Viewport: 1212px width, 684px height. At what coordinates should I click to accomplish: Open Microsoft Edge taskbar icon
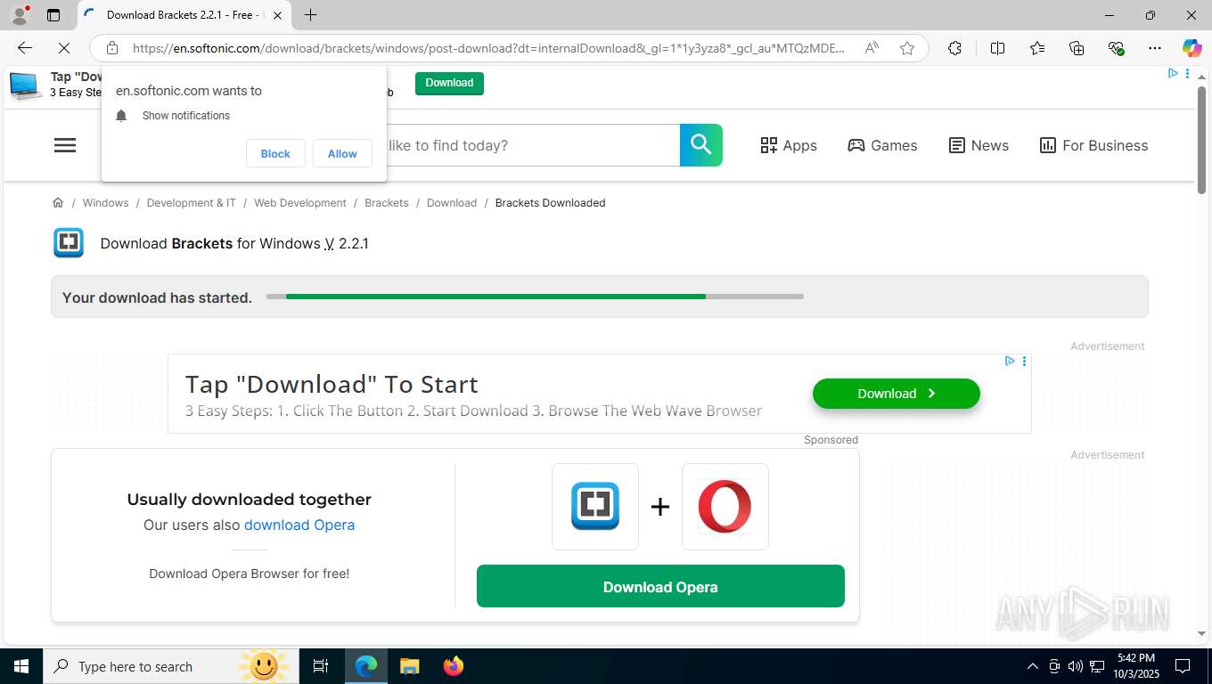tap(366, 666)
